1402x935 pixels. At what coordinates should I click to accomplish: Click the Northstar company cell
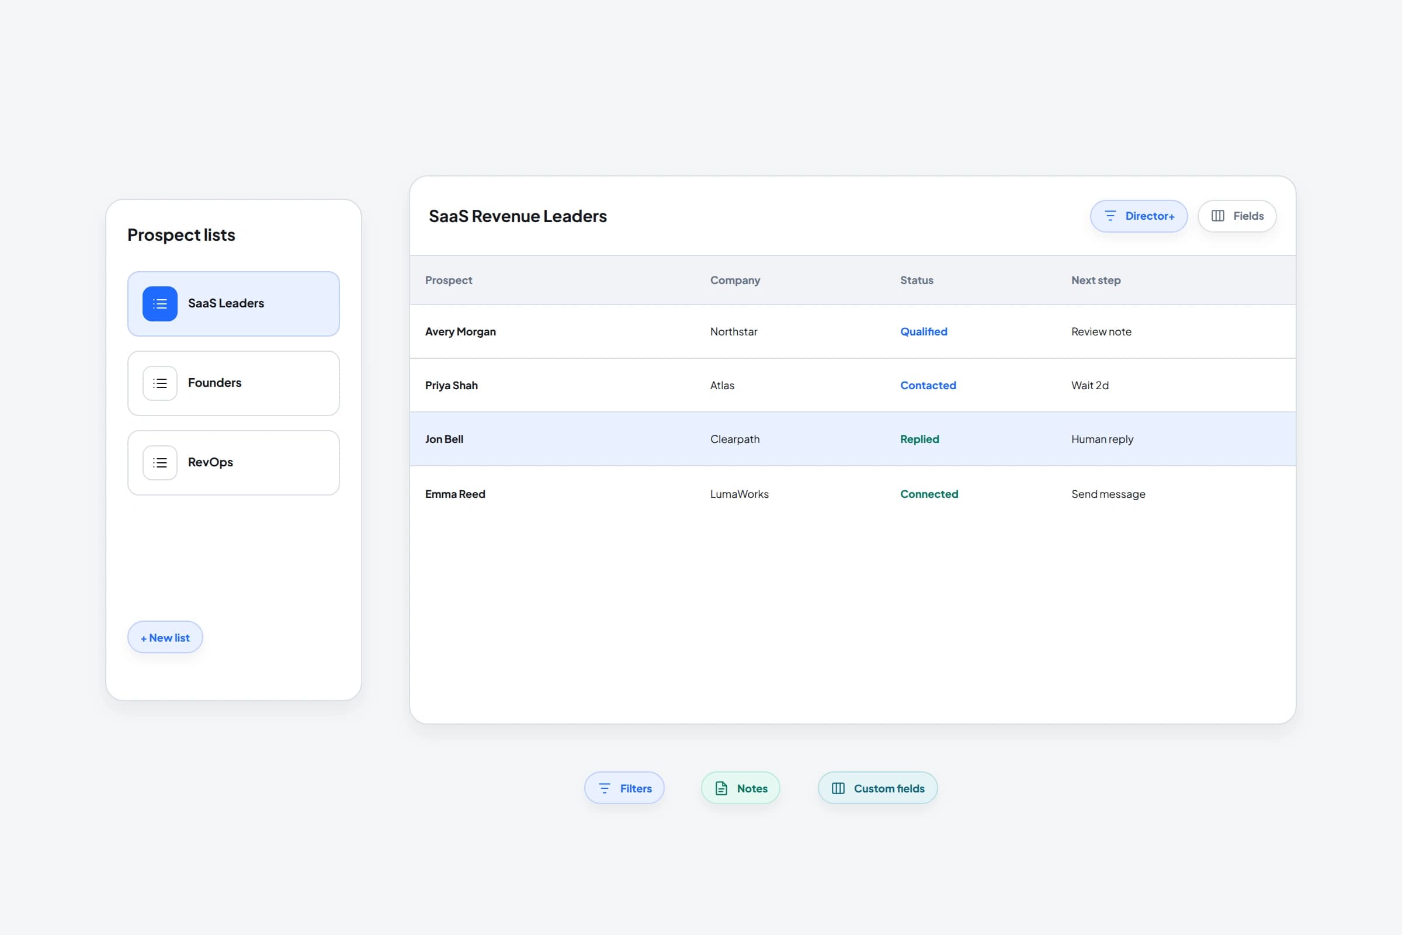[x=733, y=331]
